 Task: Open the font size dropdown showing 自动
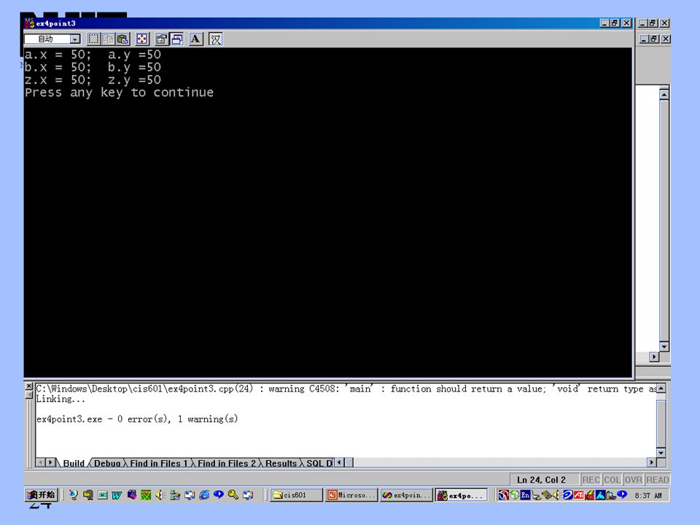point(75,39)
